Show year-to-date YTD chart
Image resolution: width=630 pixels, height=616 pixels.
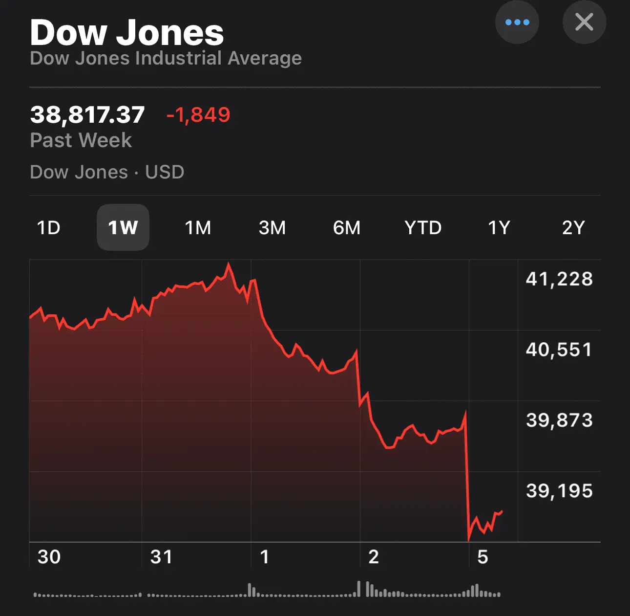[x=423, y=228]
